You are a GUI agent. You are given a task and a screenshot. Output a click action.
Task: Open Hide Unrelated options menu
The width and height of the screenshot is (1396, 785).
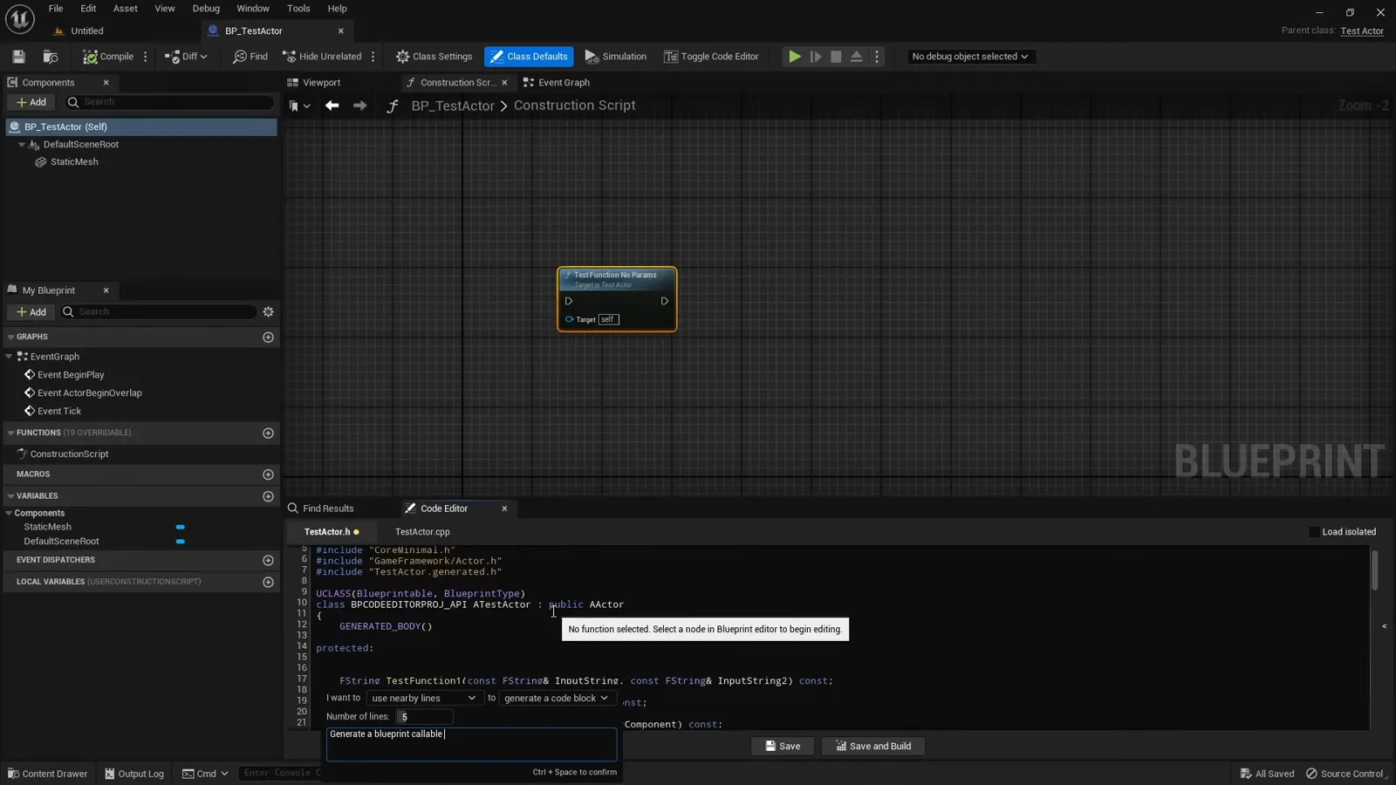[373, 57]
